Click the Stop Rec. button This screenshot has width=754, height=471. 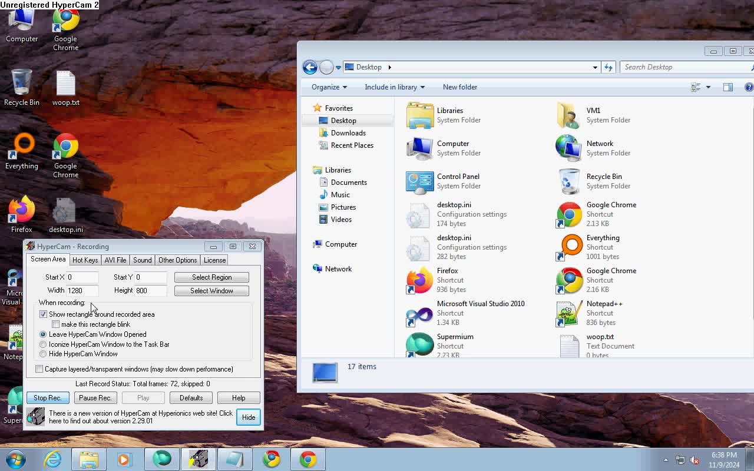click(x=48, y=398)
